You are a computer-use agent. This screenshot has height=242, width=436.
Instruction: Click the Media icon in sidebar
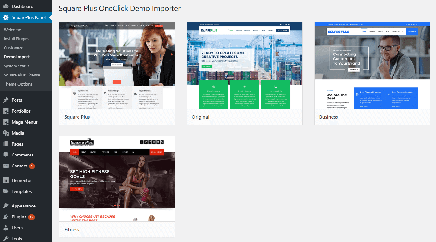[6, 133]
